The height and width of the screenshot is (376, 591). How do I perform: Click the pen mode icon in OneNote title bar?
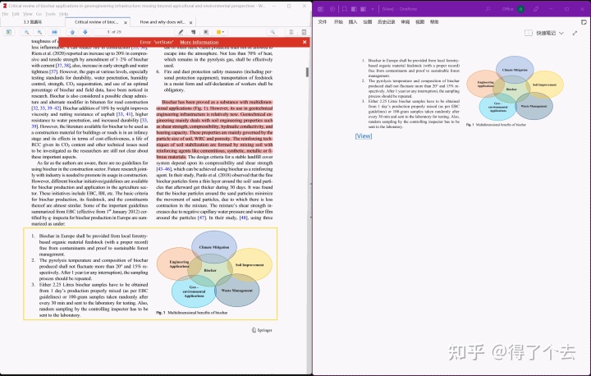coord(536,9)
